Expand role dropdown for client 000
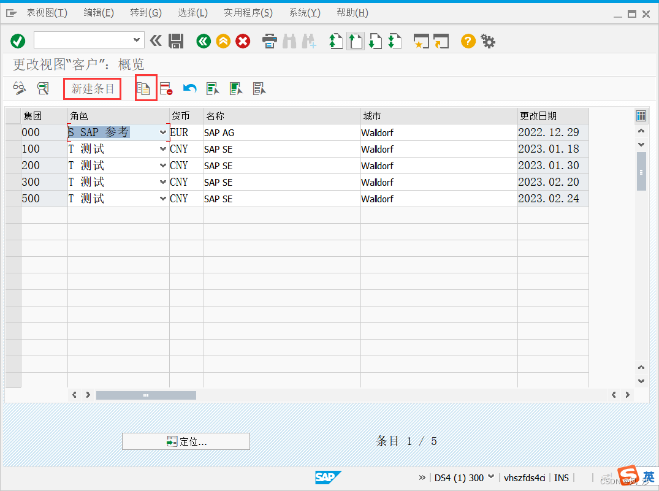The width and height of the screenshot is (659, 491). (x=162, y=132)
